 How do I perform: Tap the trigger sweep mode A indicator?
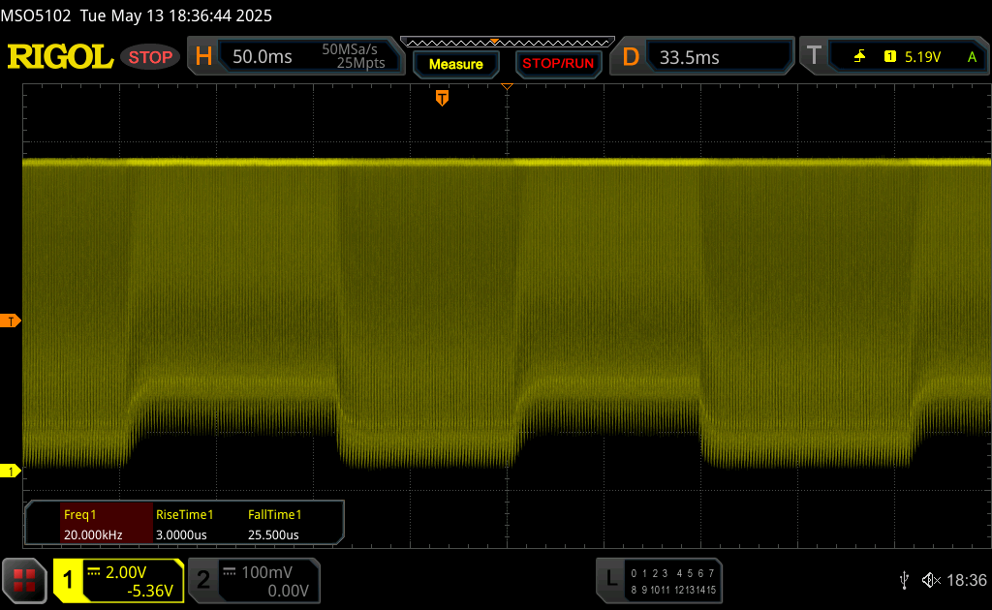click(x=972, y=57)
